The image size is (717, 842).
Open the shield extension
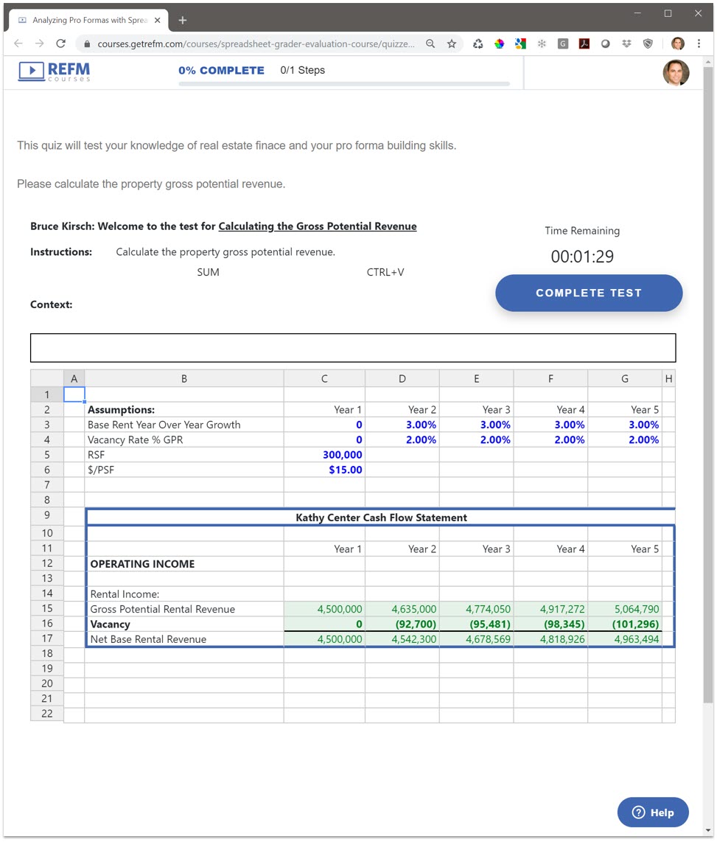pyautogui.click(x=648, y=44)
